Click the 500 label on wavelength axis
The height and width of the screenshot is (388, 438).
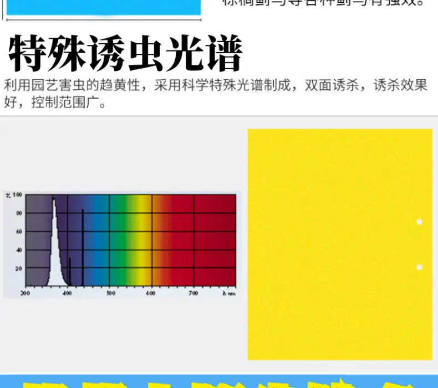pos(111,293)
